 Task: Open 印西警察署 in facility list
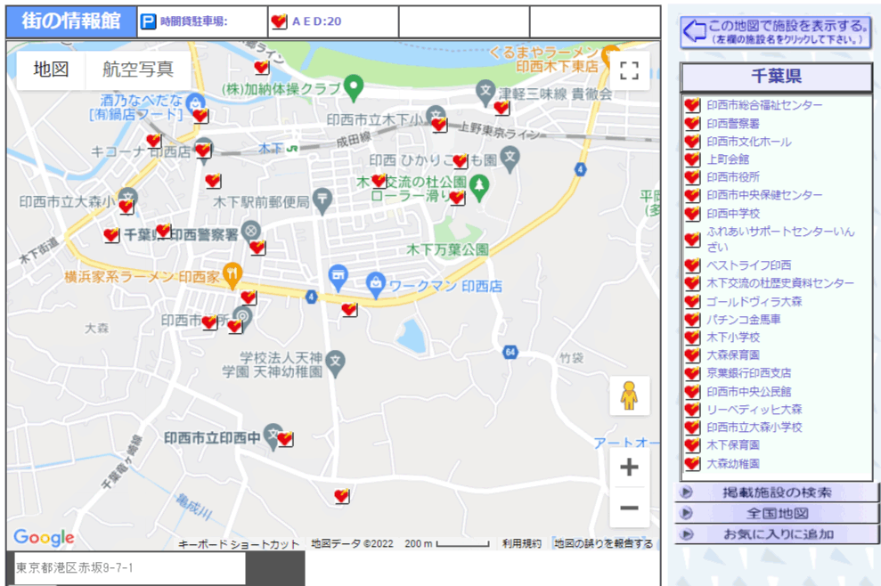point(732,123)
